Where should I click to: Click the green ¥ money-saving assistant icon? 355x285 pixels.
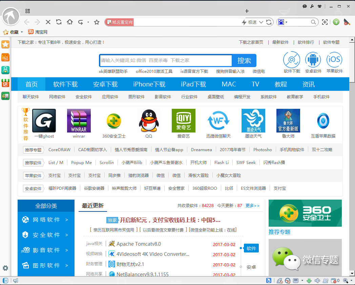[336, 22]
